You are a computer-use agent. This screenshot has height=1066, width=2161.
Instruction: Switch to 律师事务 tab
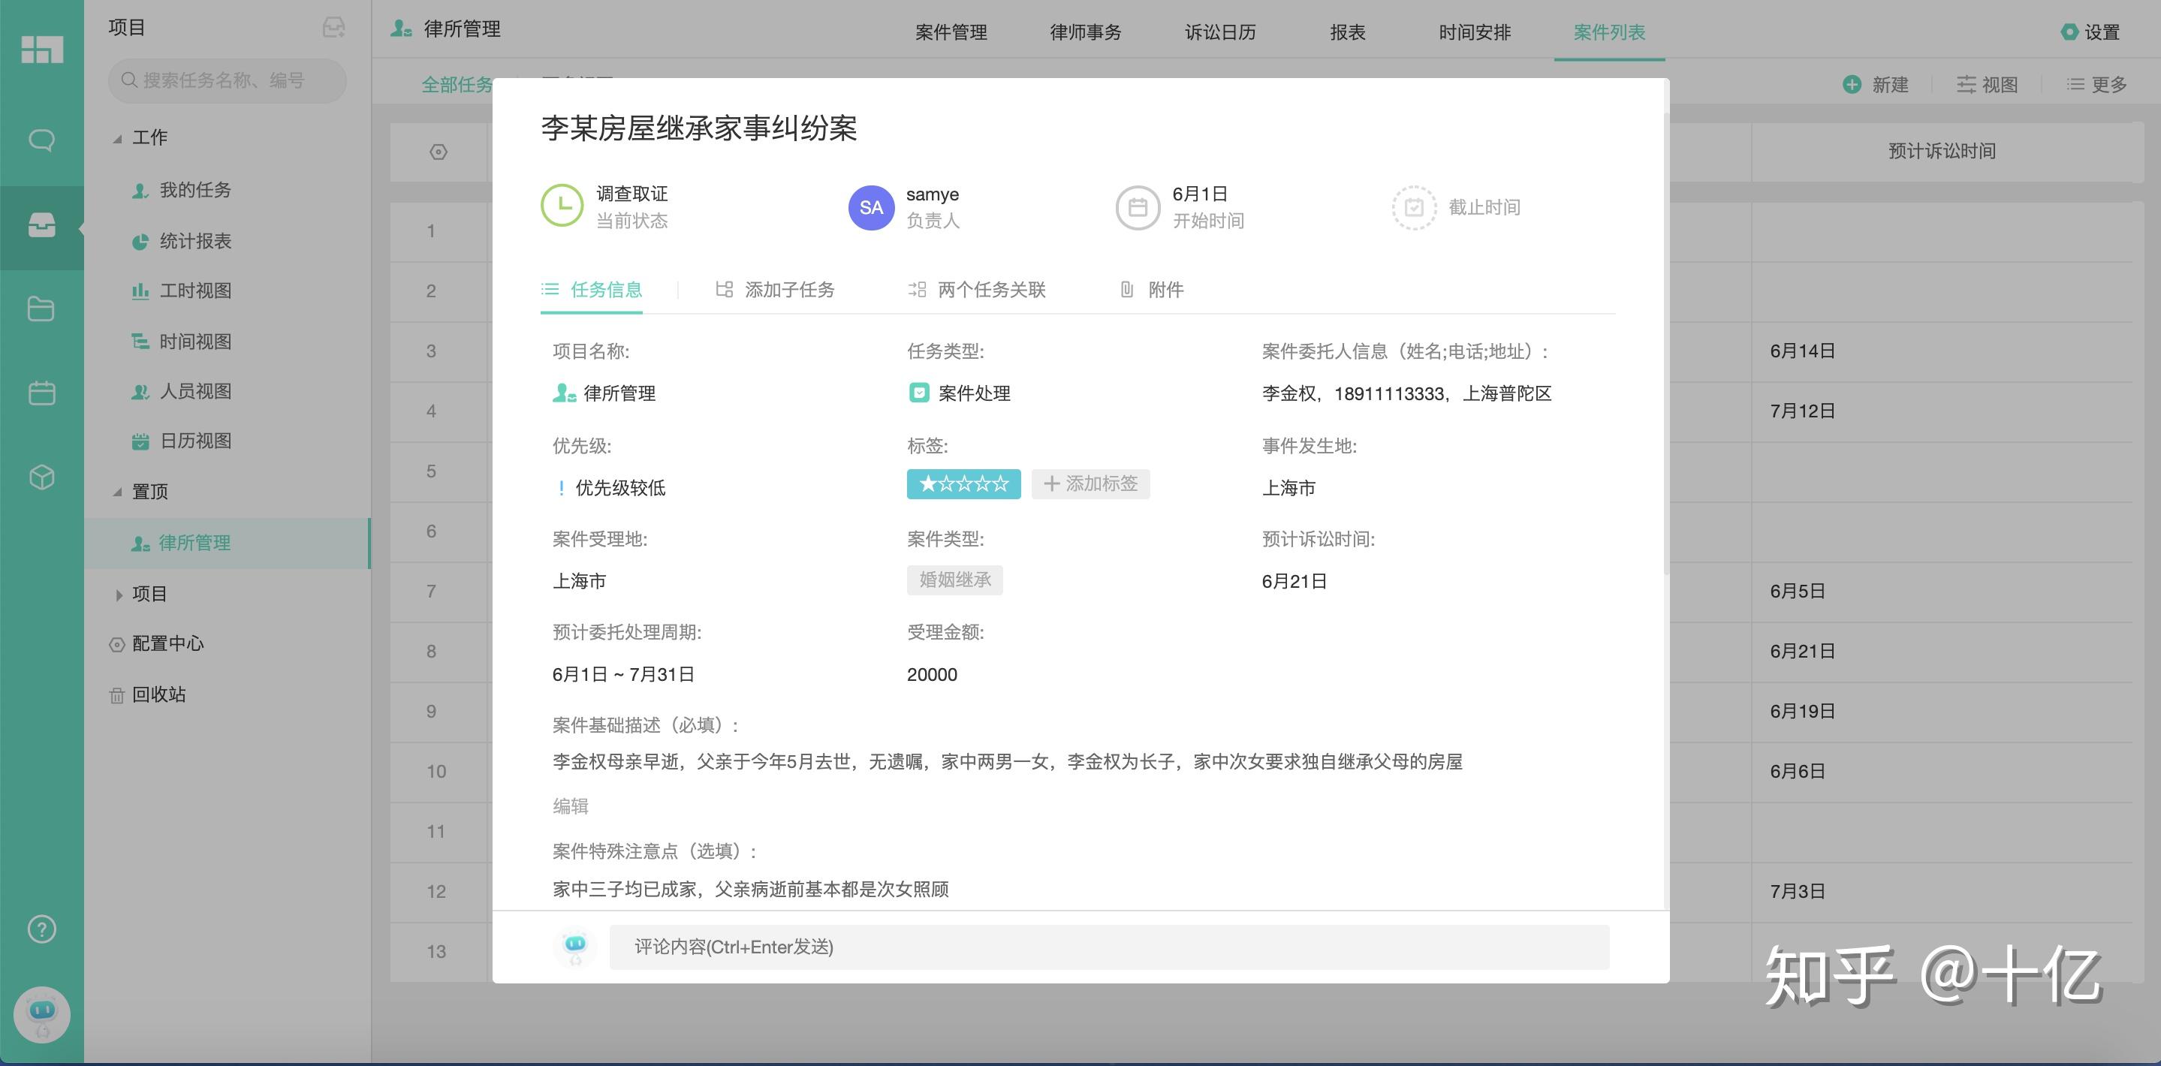pos(1086,32)
